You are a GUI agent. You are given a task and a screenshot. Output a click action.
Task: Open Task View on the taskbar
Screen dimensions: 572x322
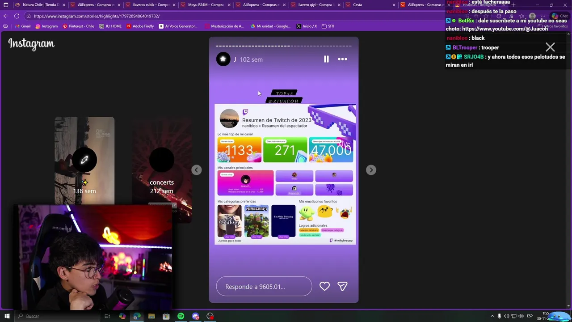107,316
